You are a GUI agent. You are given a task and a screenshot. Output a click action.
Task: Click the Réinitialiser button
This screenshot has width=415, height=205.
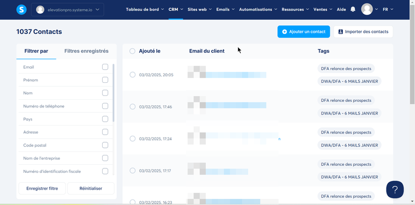pyautogui.click(x=91, y=188)
